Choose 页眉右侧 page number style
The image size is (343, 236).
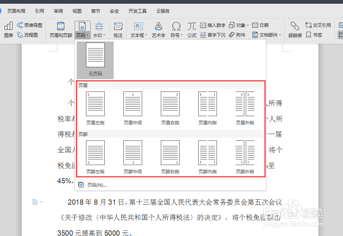[x=170, y=108]
